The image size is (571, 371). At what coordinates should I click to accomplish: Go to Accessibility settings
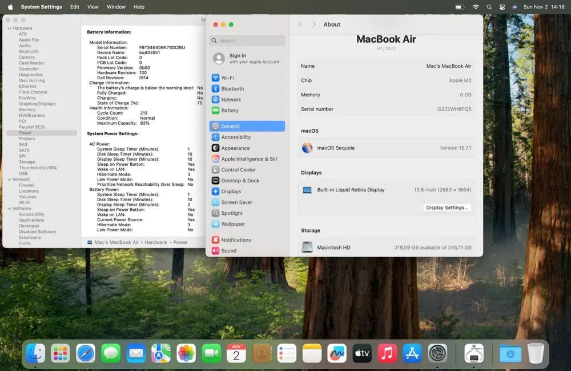pos(235,137)
